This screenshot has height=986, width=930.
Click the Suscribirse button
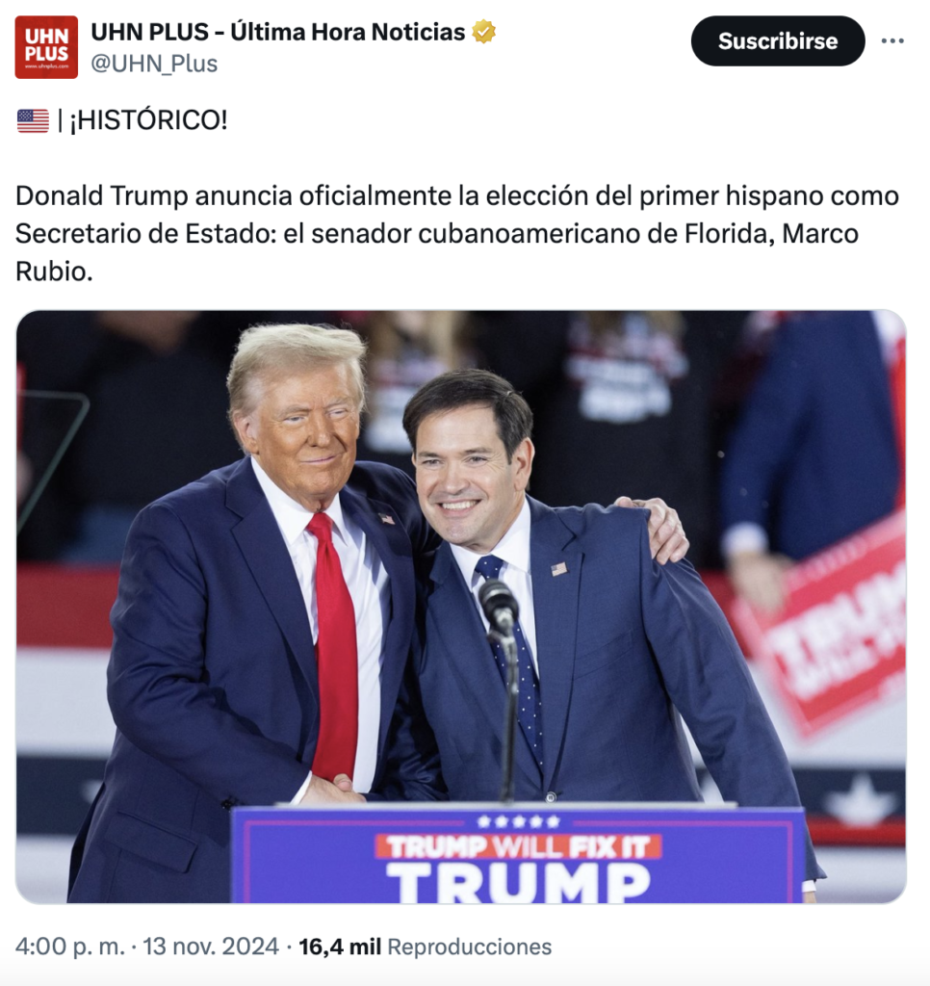[x=778, y=40]
